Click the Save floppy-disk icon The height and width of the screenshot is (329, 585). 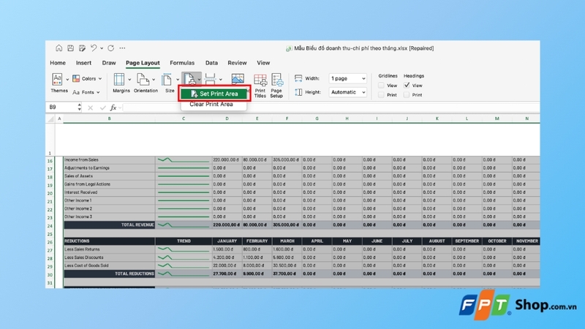point(70,48)
